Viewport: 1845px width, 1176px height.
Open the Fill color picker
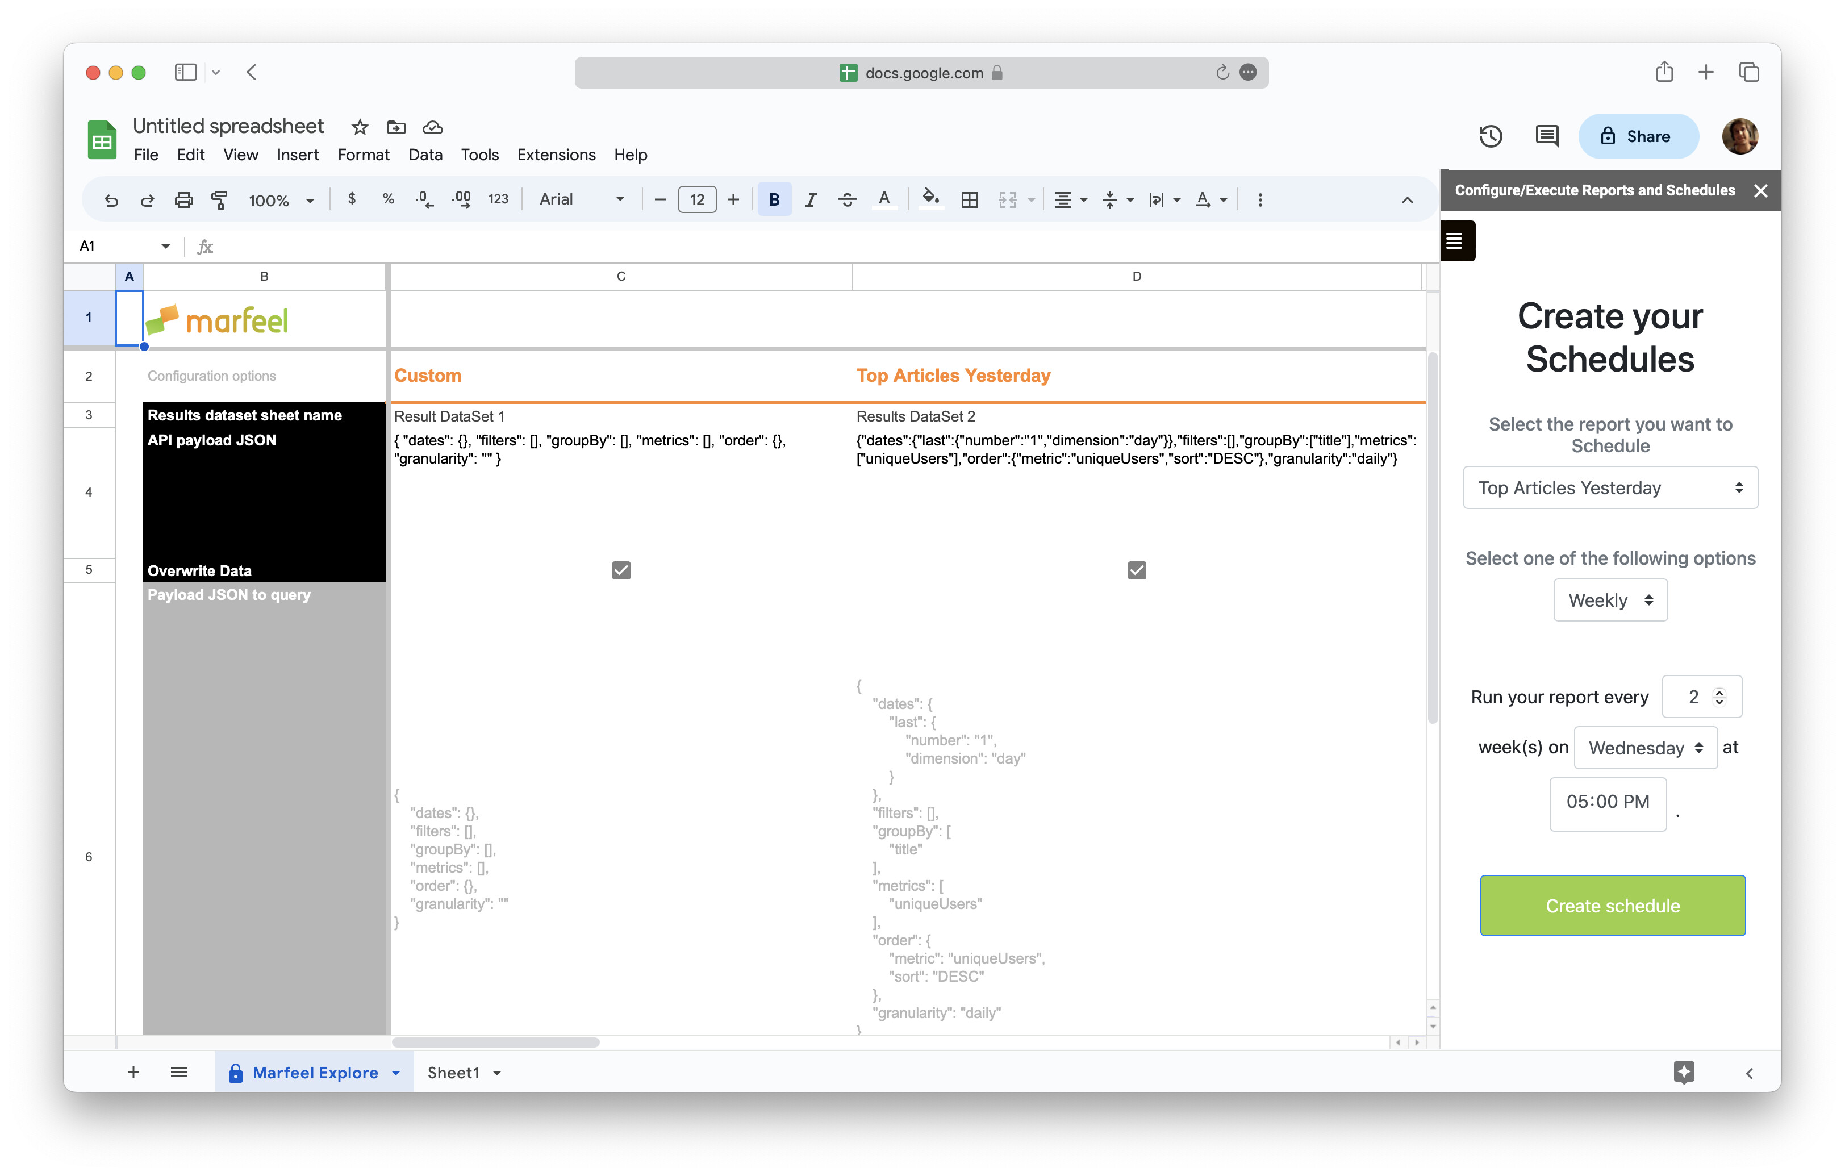(931, 199)
